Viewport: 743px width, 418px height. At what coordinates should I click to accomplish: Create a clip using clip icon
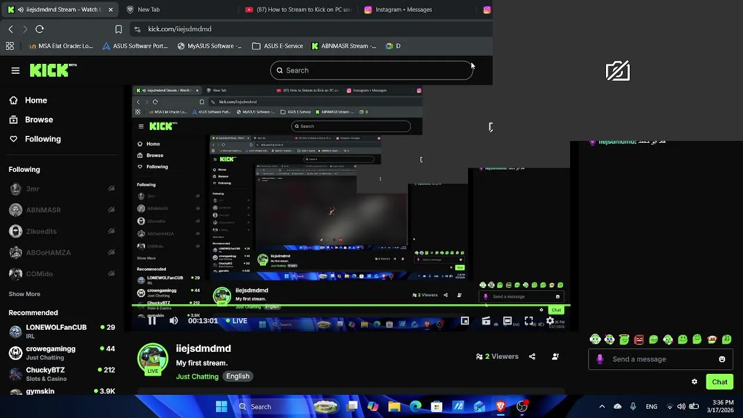pos(486,320)
